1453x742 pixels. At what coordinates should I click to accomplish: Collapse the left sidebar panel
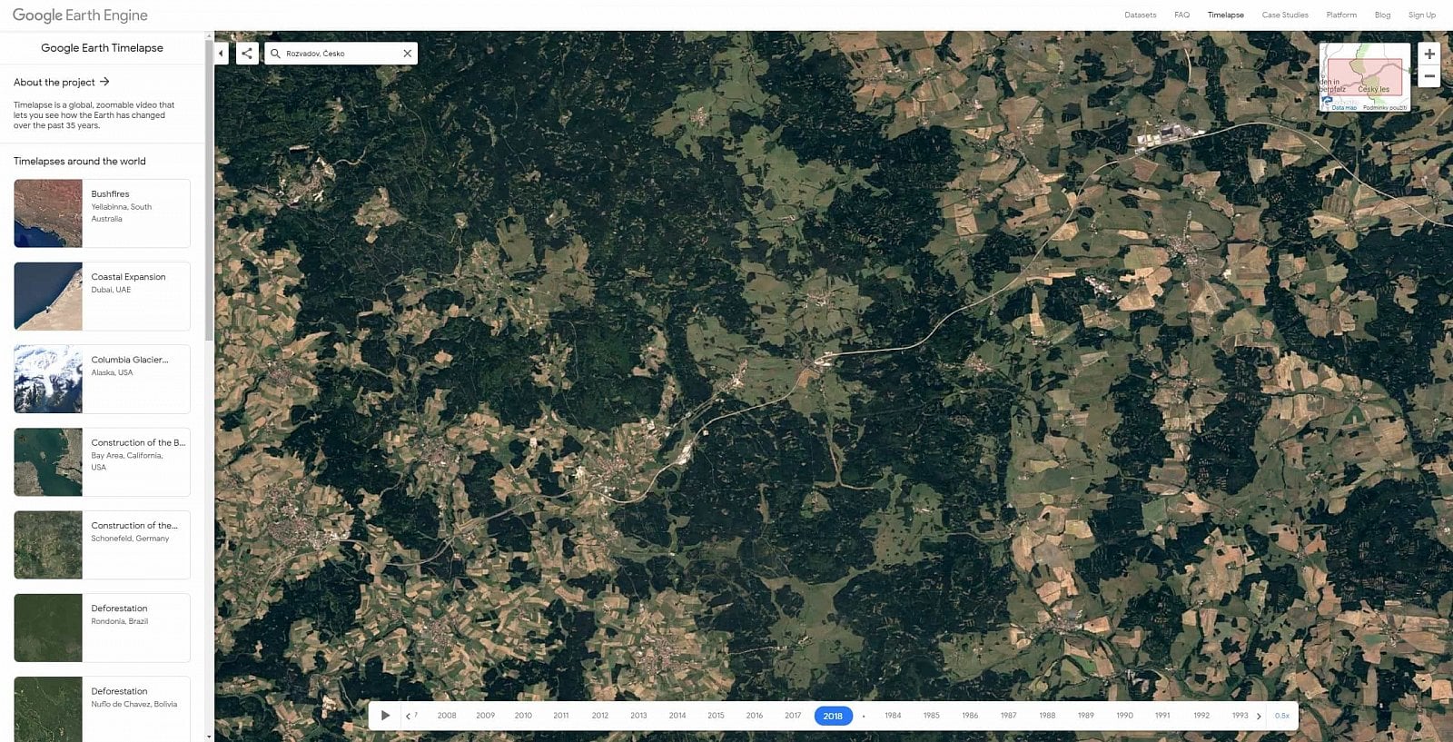pyautogui.click(x=221, y=54)
